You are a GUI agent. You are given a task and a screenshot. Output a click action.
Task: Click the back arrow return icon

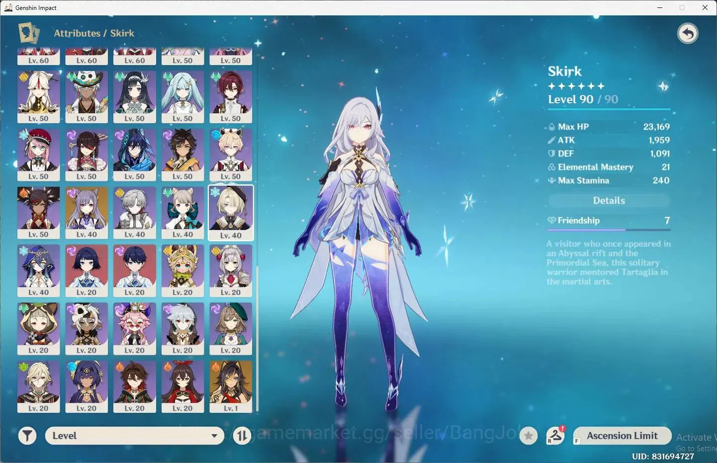pos(688,34)
